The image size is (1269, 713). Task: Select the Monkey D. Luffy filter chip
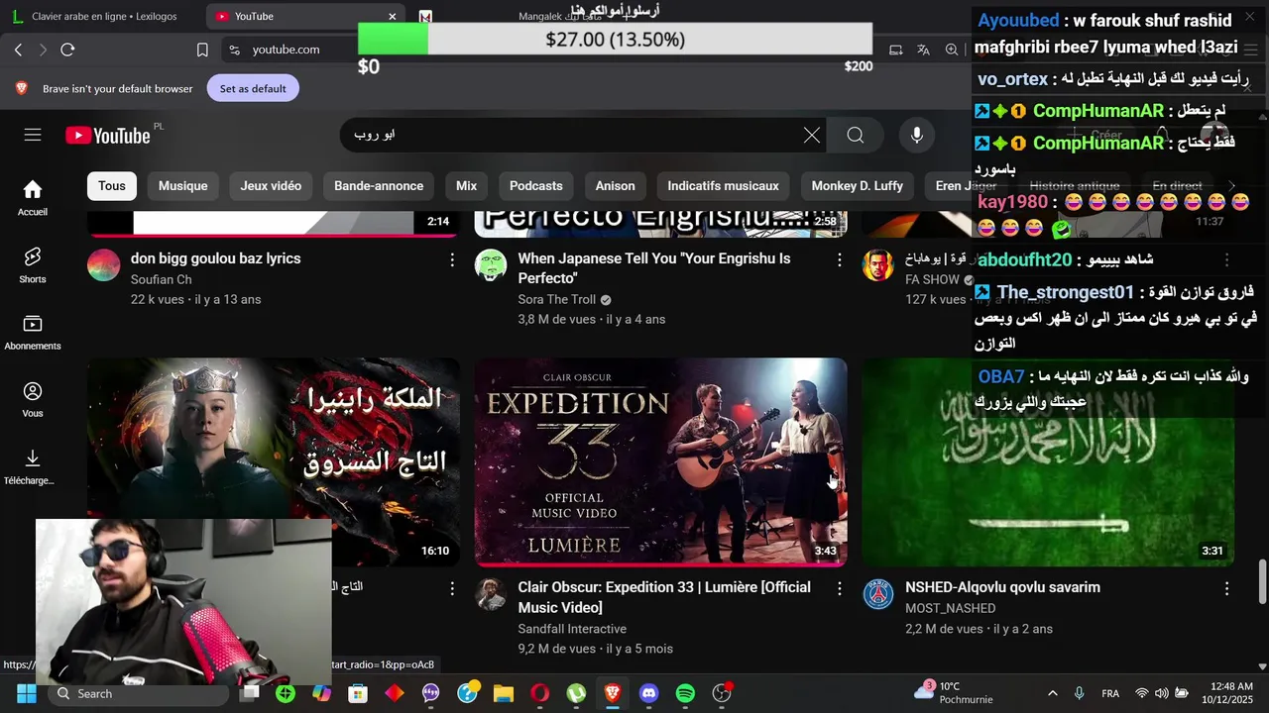tap(858, 186)
